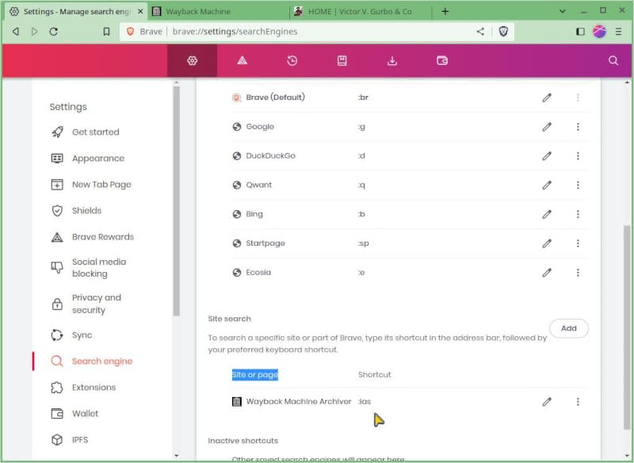Viewport: 634px width, 463px height.
Task: Click the share icon in address bar
Action: click(480, 32)
